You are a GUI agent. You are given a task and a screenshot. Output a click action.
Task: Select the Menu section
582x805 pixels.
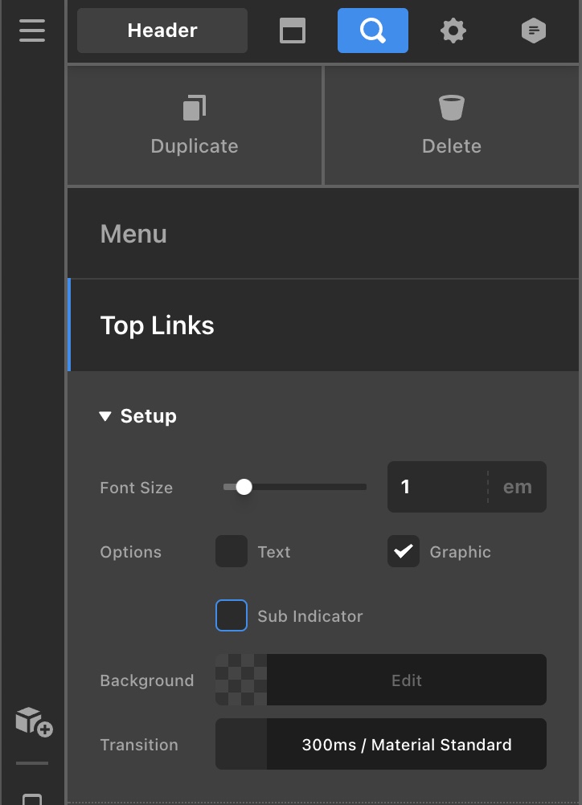(x=322, y=234)
